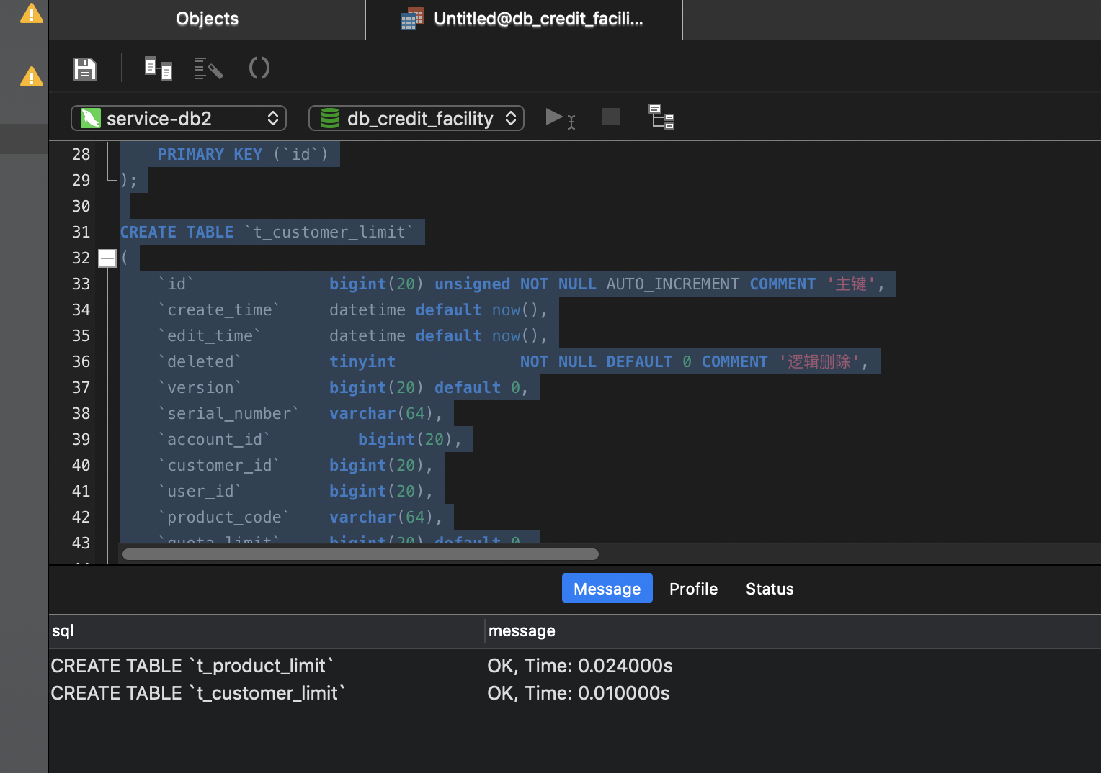Click the Beautify SQL icon
Viewport: 1101px width, 773px height.
point(208,68)
